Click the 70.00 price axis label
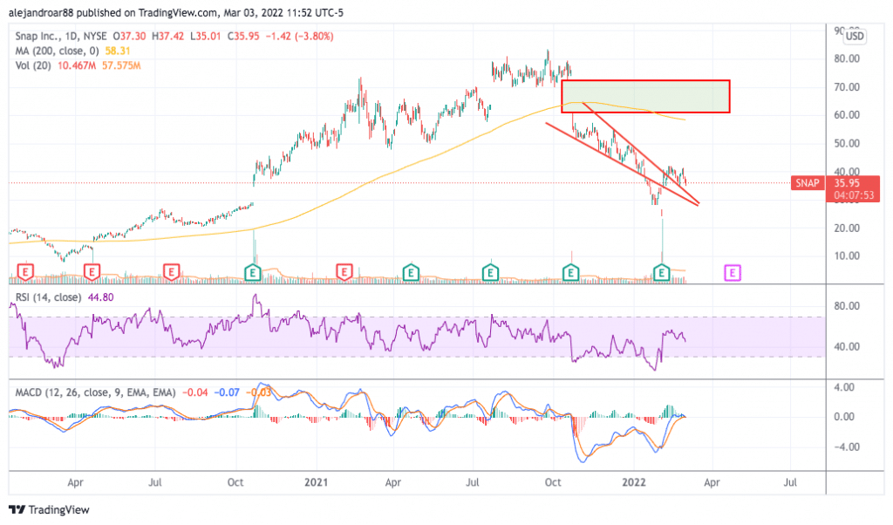Viewport: 893px width, 525px height. click(847, 87)
